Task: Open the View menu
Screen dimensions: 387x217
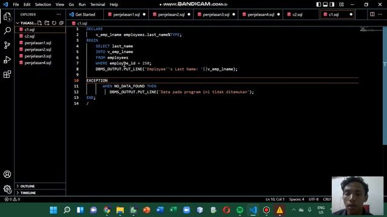Action: tap(60, 4)
